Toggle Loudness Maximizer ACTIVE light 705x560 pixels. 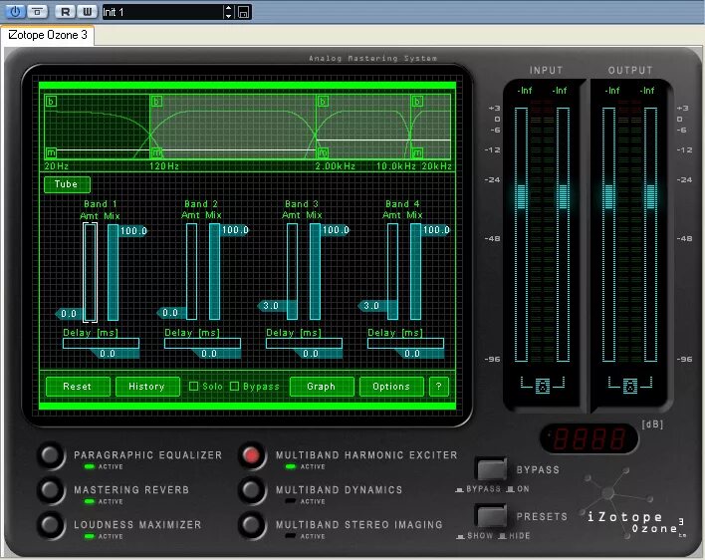point(90,536)
